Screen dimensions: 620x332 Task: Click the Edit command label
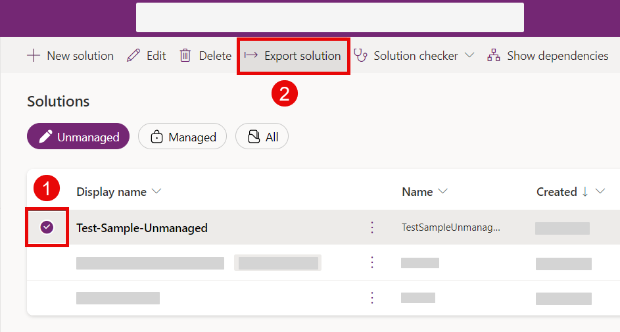point(156,56)
